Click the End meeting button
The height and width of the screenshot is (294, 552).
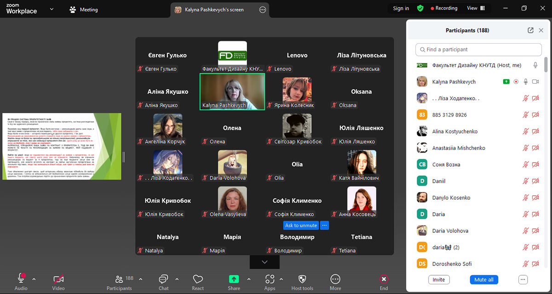pos(384,279)
